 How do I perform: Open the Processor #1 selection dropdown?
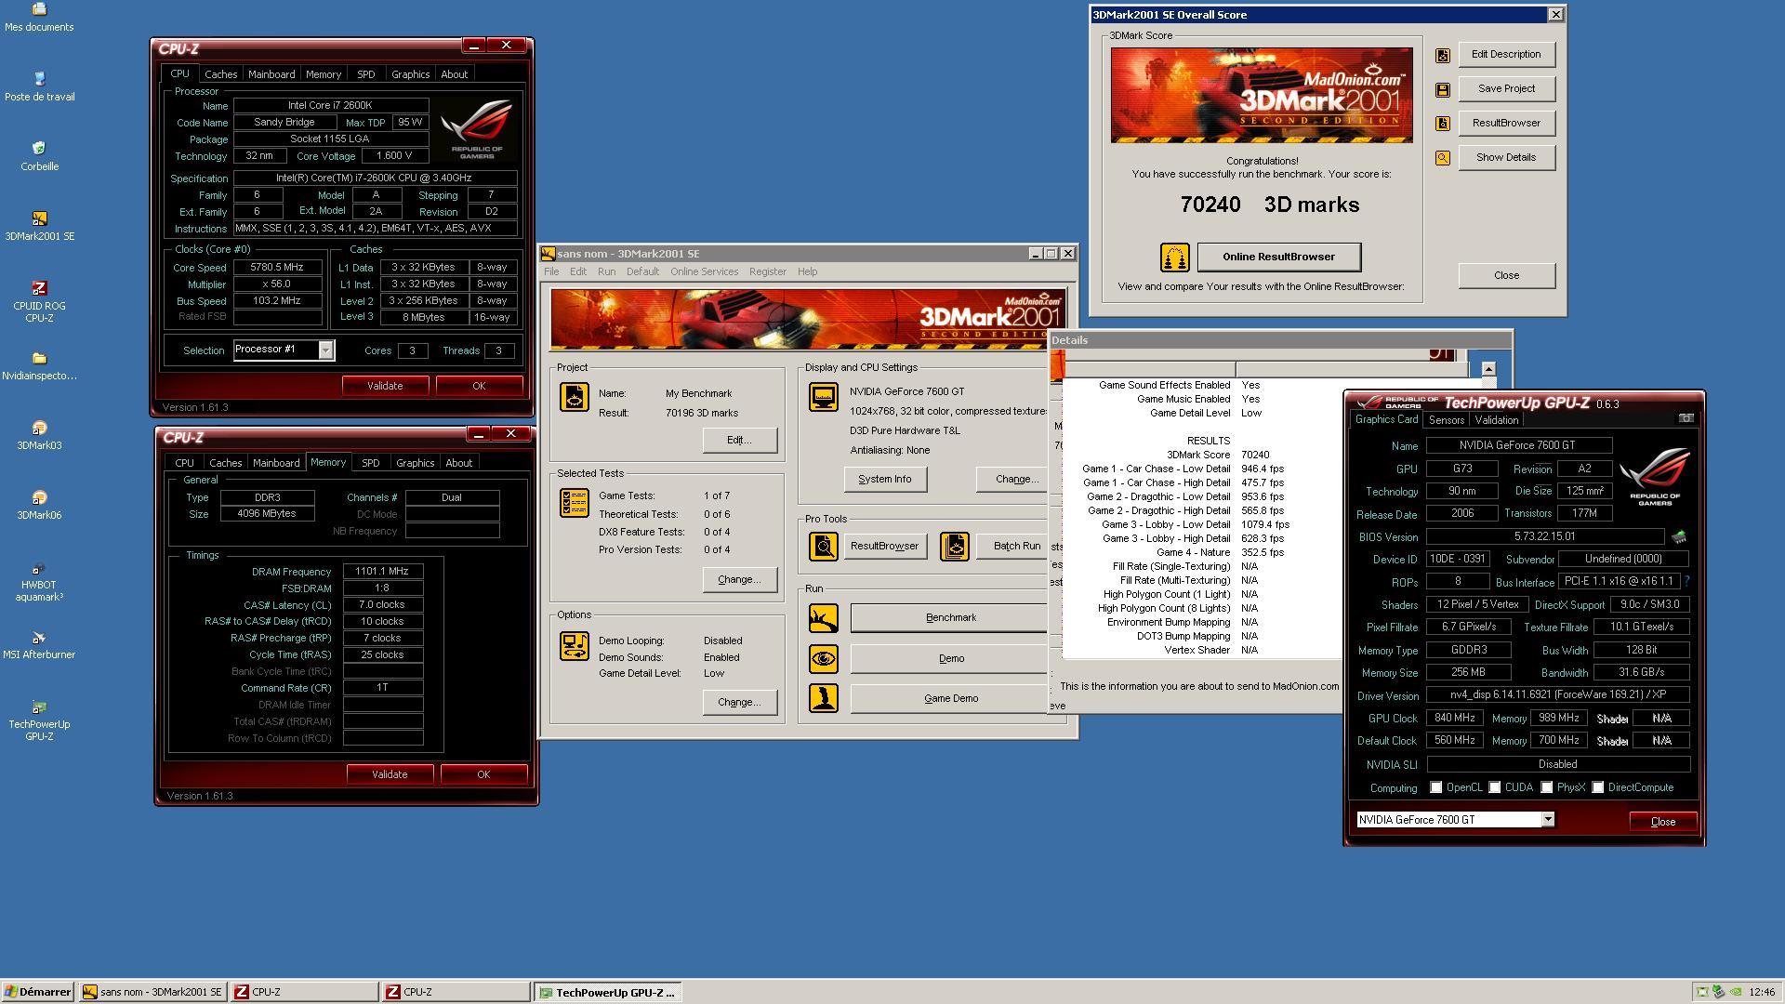click(325, 350)
